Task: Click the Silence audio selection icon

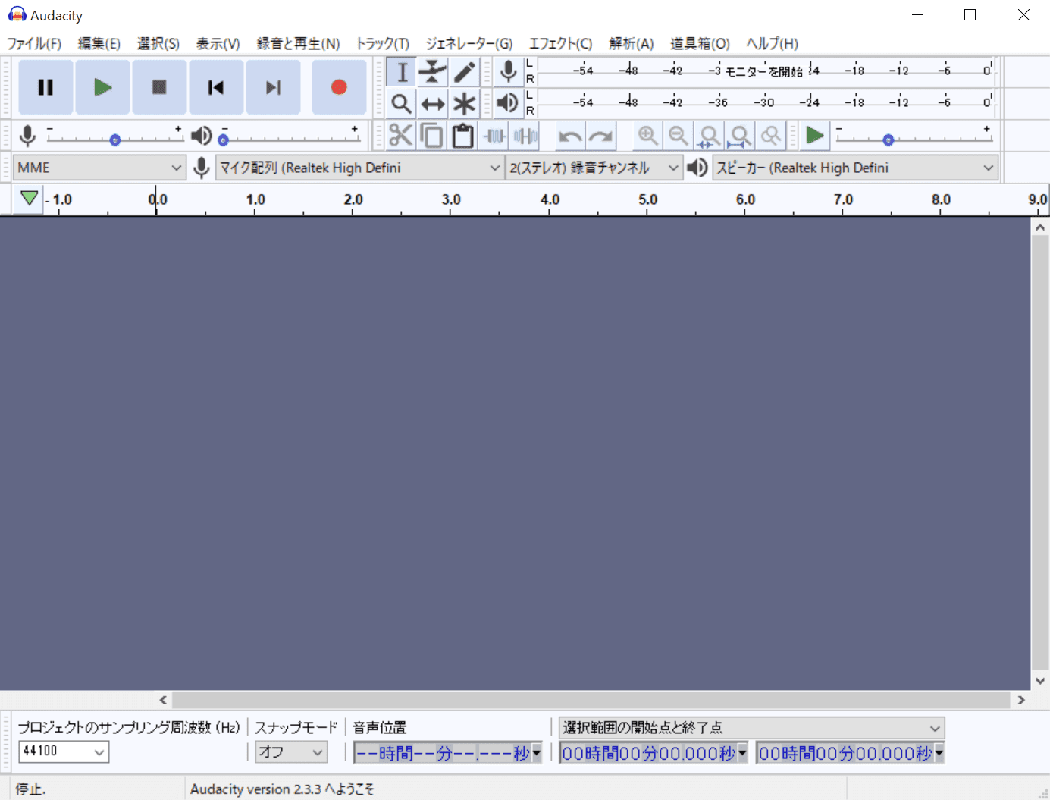Action: [x=525, y=136]
